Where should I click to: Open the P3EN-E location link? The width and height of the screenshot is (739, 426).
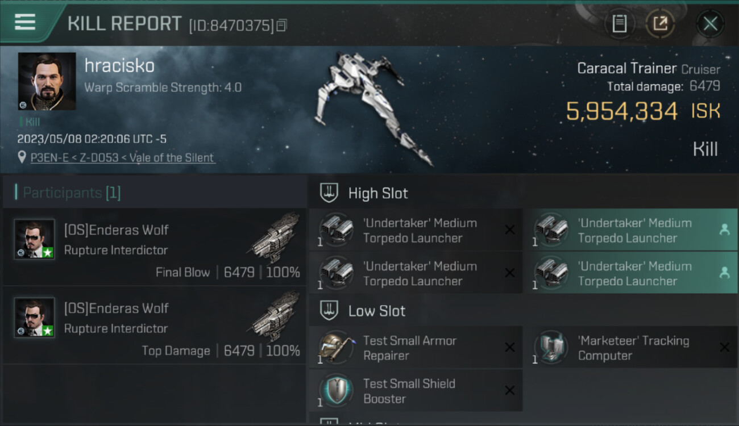click(x=122, y=157)
